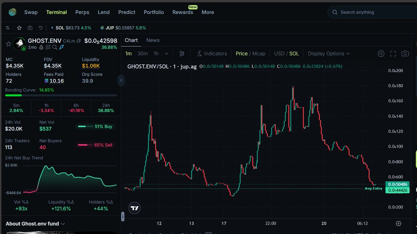Click the Net Vol $537 value
Screen dimensions: 417x234
46,129
